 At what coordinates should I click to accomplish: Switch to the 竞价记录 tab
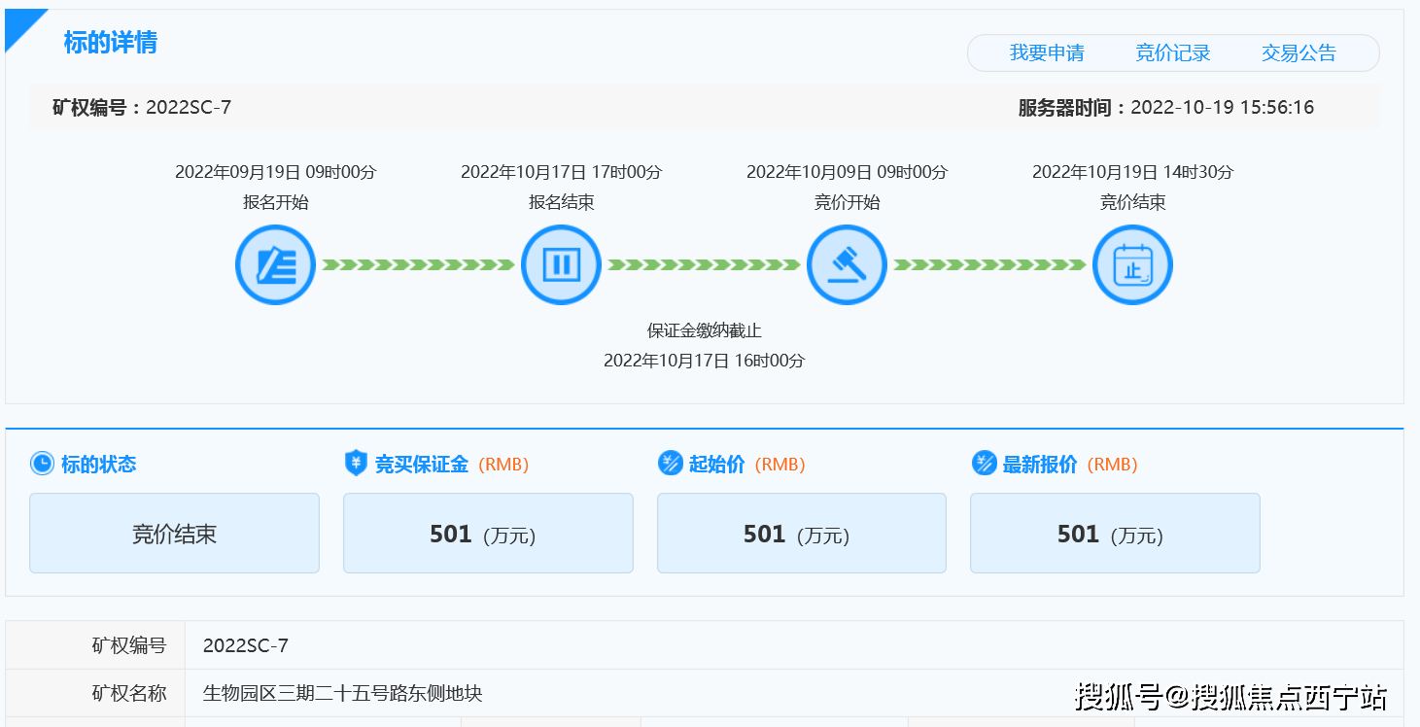(x=1173, y=53)
